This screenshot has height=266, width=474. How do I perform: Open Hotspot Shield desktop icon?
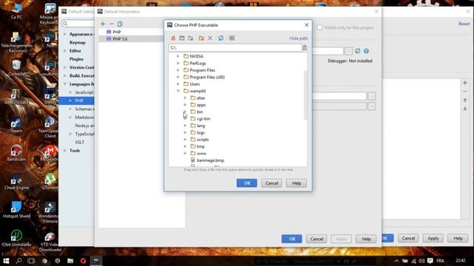pyautogui.click(x=16, y=210)
